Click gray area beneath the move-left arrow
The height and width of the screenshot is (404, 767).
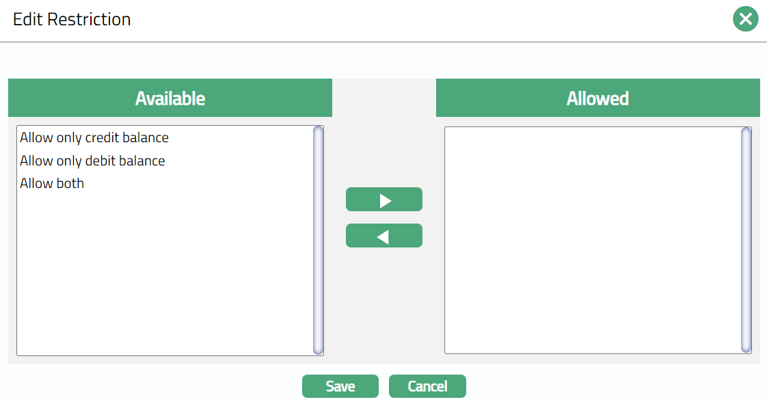click(384, 301)
